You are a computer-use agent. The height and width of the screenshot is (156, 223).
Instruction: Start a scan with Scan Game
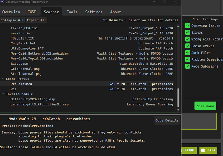205,106
